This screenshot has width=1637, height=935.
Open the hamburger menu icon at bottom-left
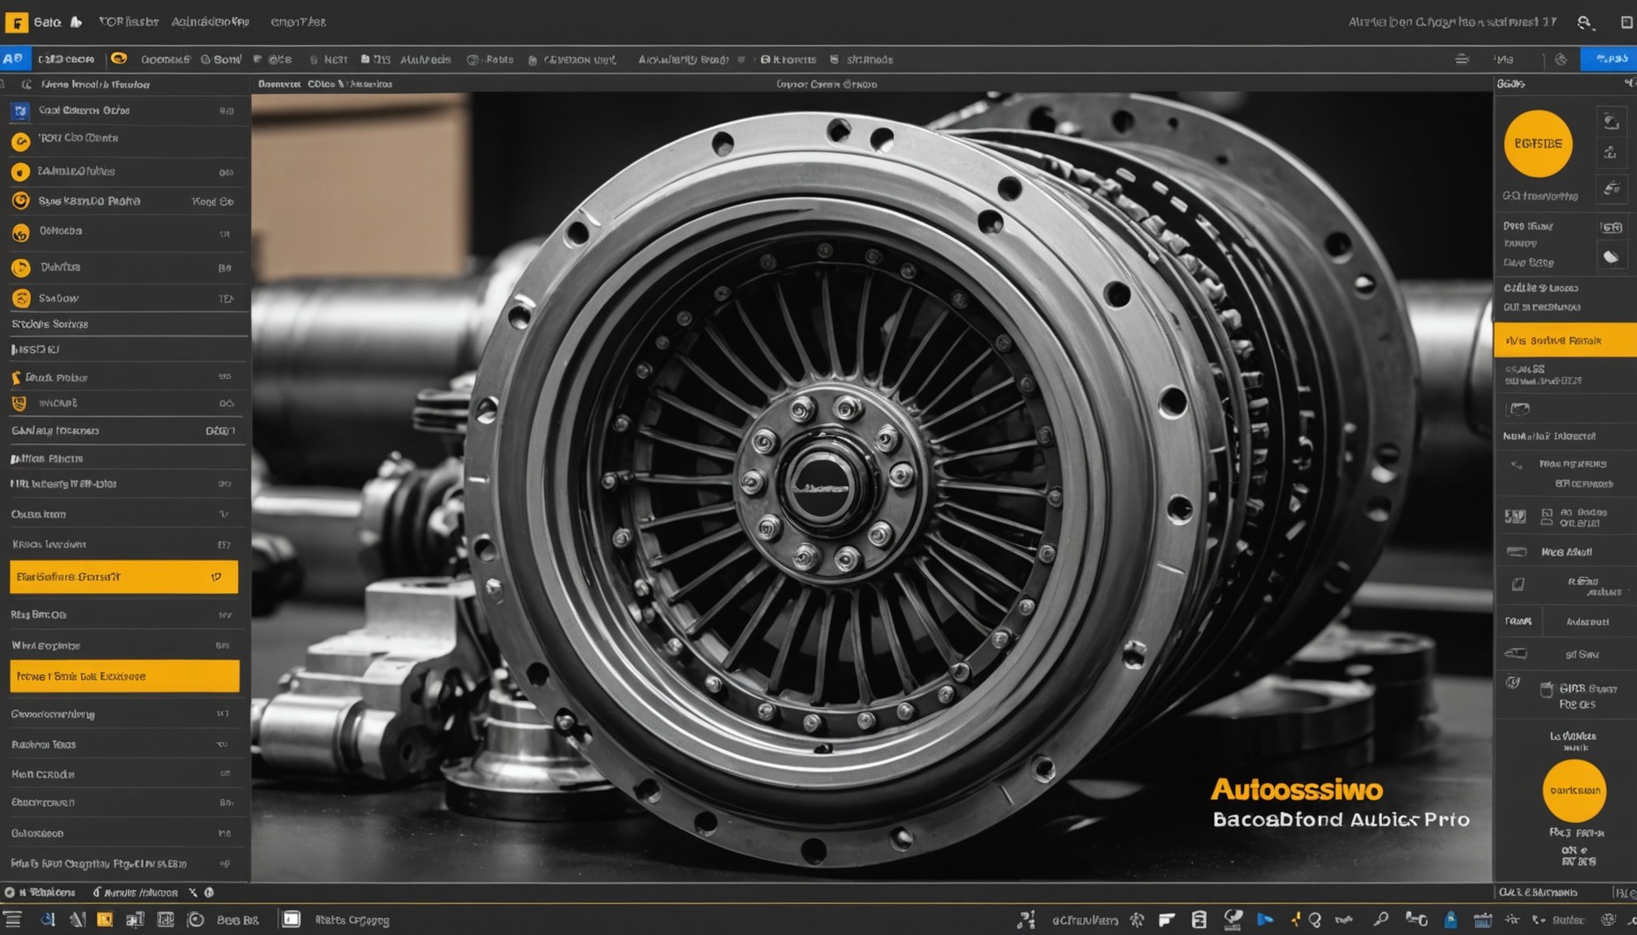(x=13, y=919)
